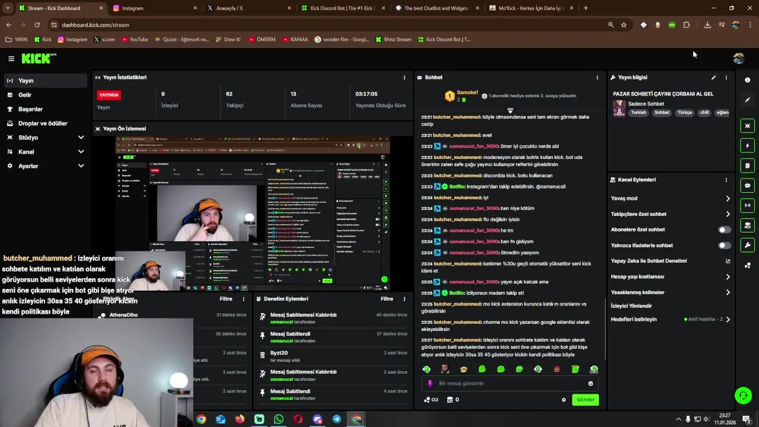Click the shop icon below message box
Screen dimensions: 759x427
click(x=449, y=400)
